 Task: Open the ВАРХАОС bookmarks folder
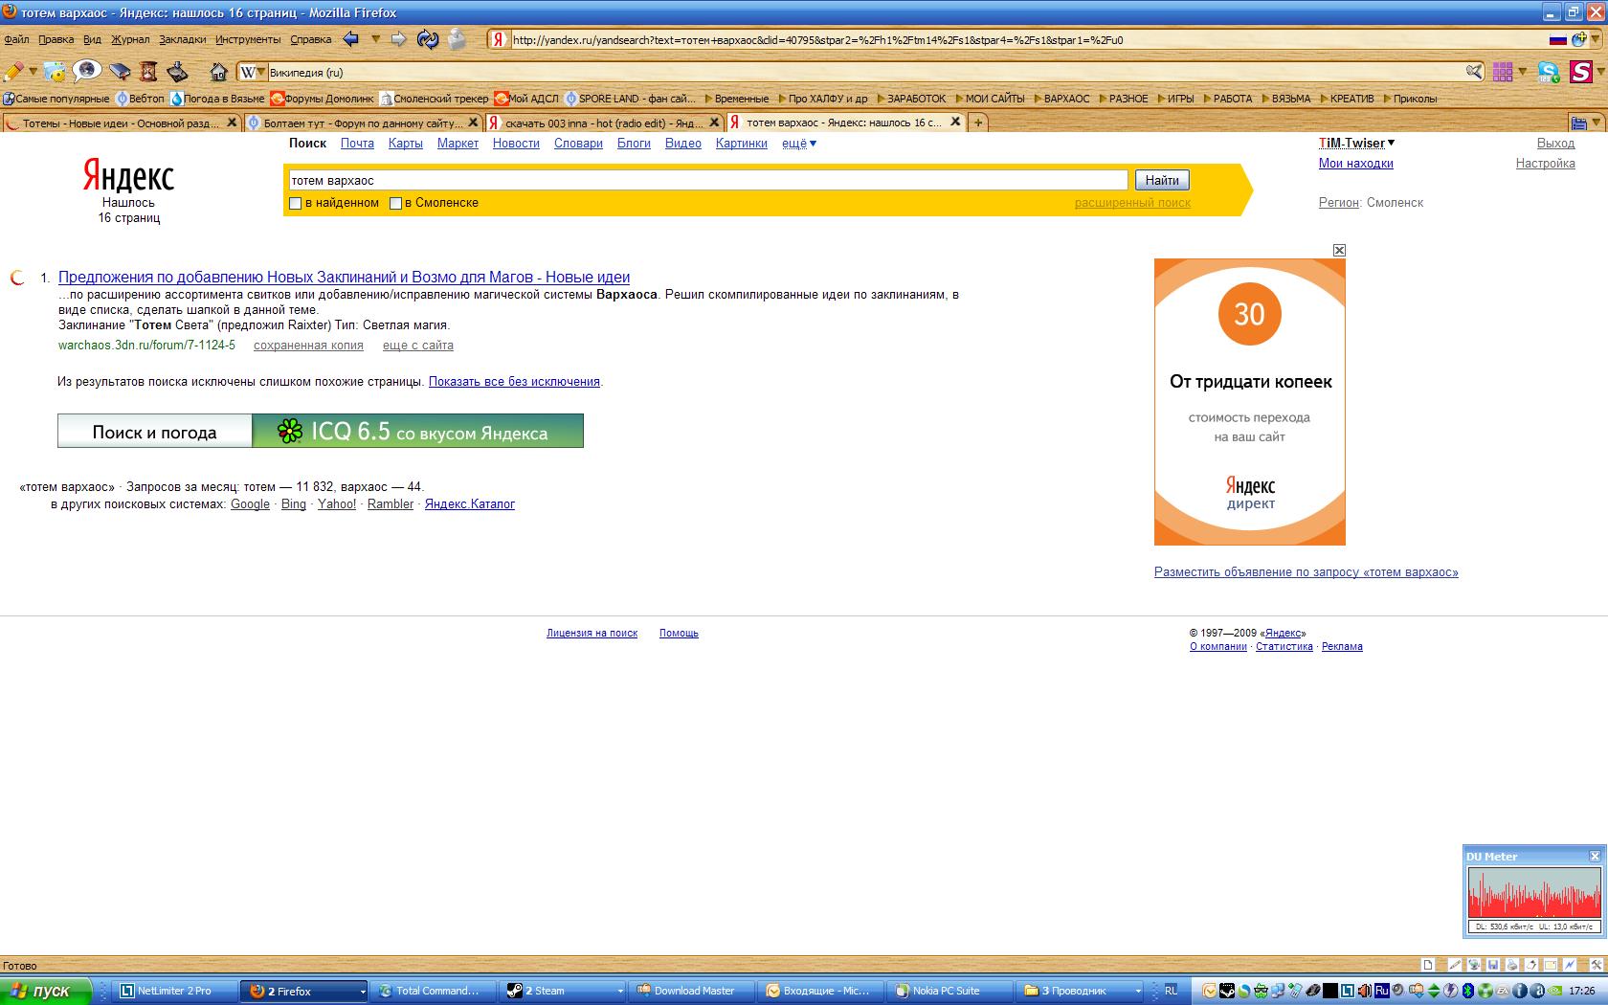coord(1061,99)
